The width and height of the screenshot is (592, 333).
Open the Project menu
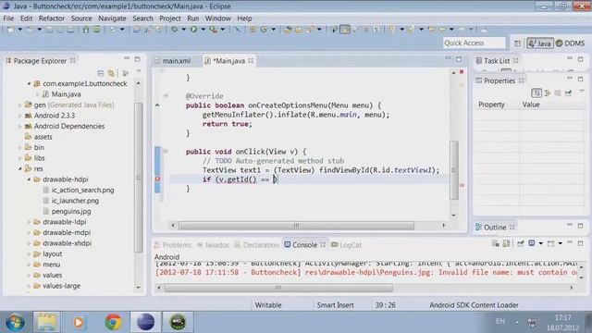pos(170,18)
